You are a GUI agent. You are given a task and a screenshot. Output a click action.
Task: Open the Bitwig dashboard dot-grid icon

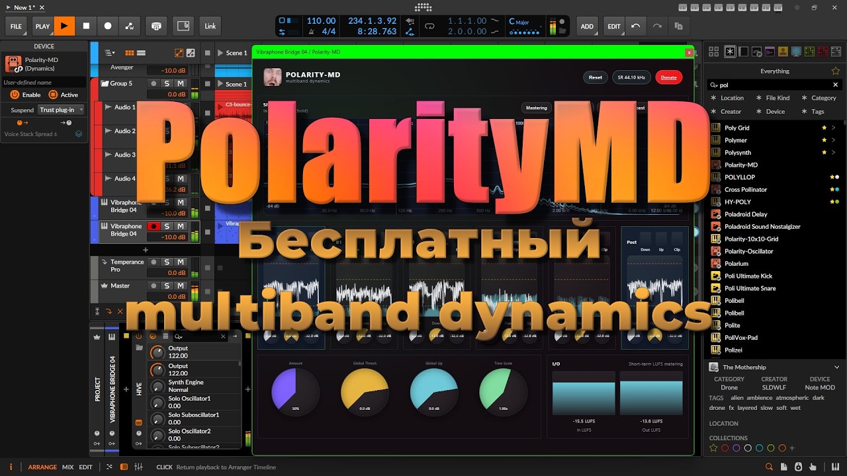coord(423,7)
